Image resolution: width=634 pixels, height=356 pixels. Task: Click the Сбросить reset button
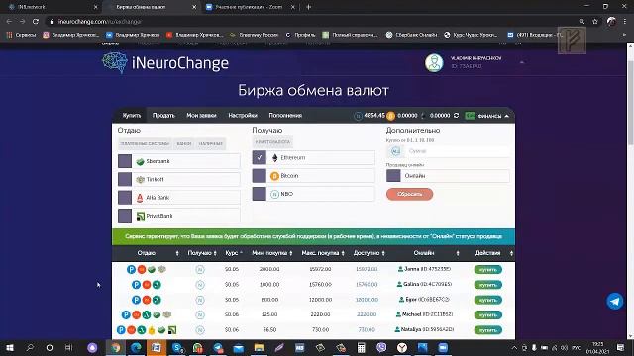click(409, 194)
